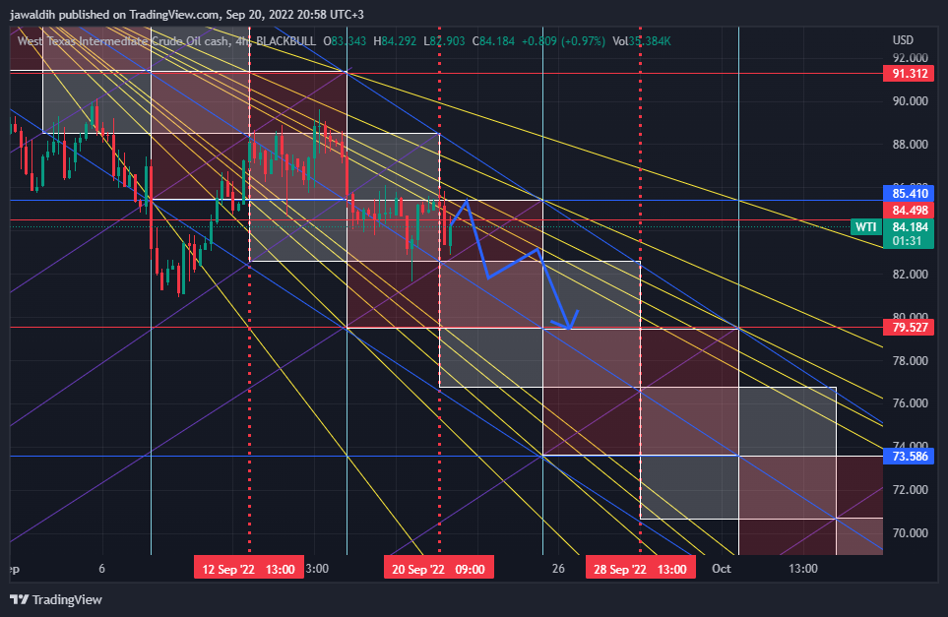This screenshot has width=948, height=617.
Task: Click the 01:31 countdown timer label
Action: 907,241
